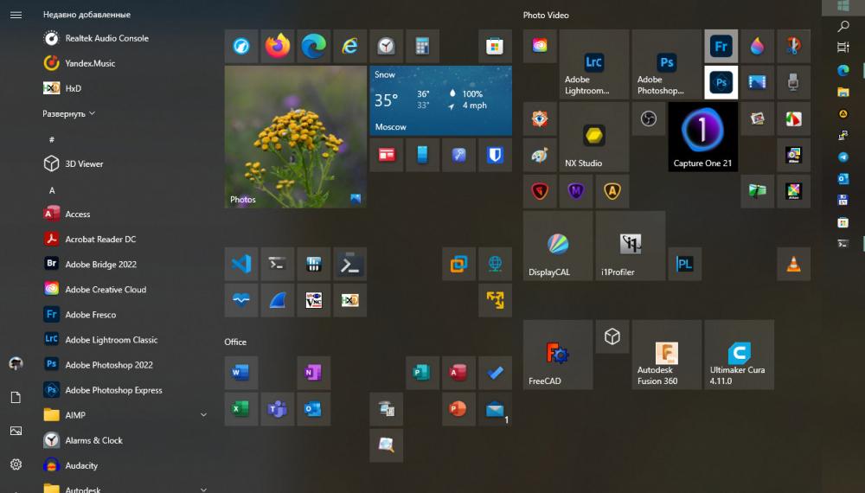The height and width of the screenshot is (493, 865).
Task: Launch Word from Office group
Action: [x=241, y=372]
